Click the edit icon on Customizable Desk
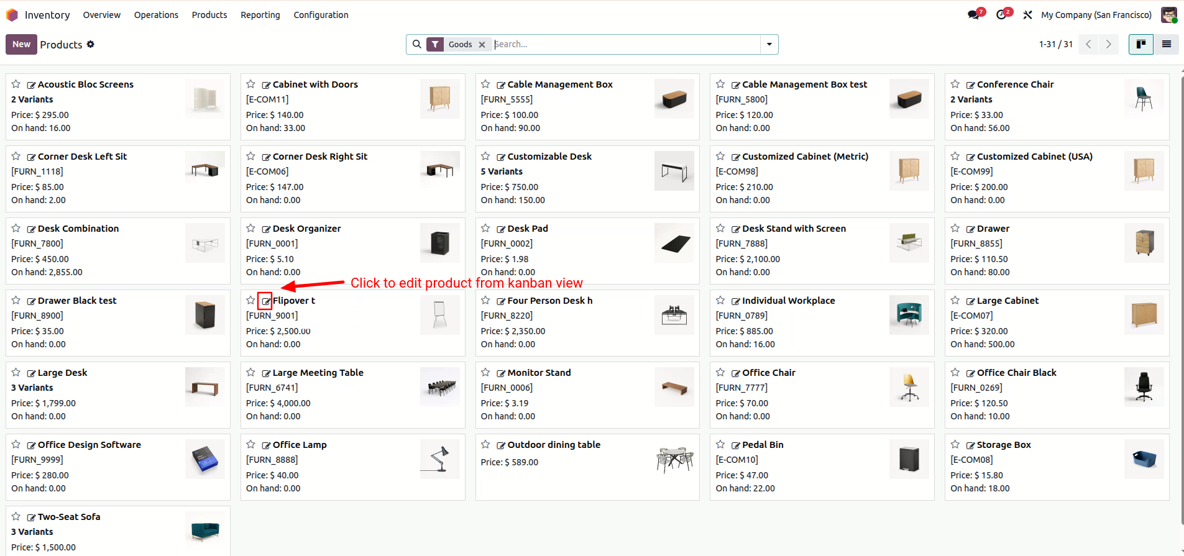 point(501,157)
